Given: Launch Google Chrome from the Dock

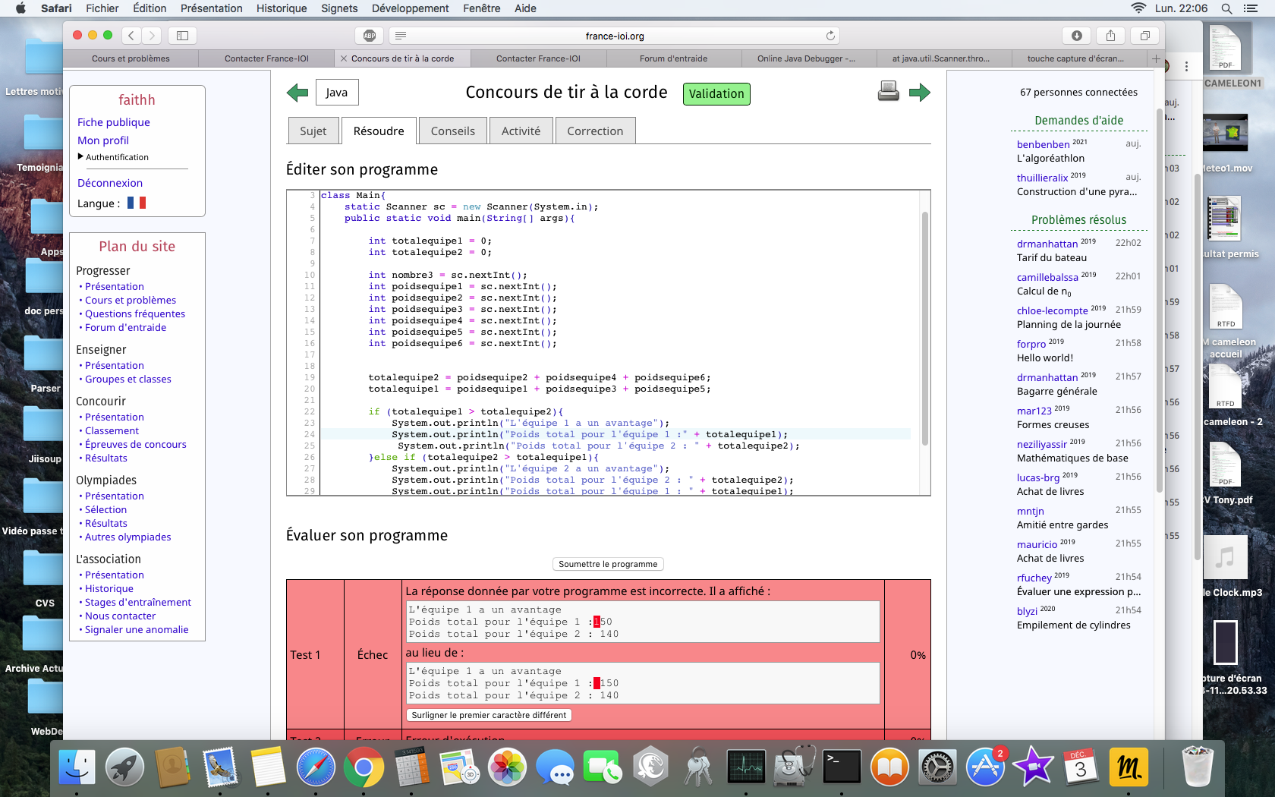Looking at the screenshot, I should (364, 767).
